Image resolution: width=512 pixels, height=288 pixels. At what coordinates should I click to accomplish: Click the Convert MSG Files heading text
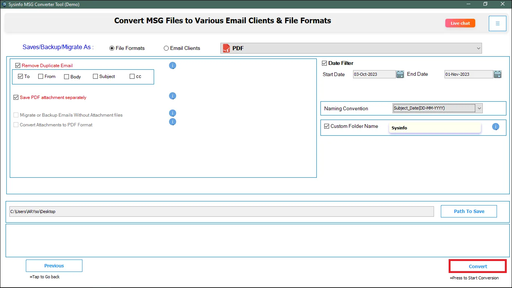coord(223,21)
